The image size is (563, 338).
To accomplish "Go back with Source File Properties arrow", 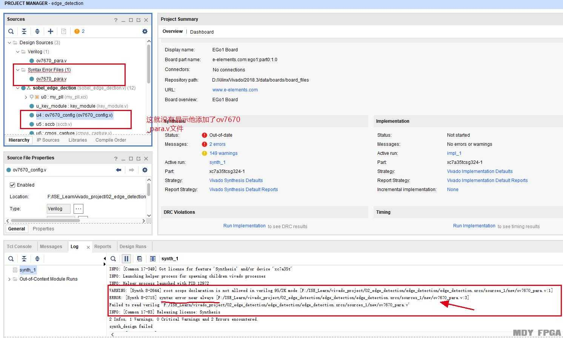I will point(118,170).
